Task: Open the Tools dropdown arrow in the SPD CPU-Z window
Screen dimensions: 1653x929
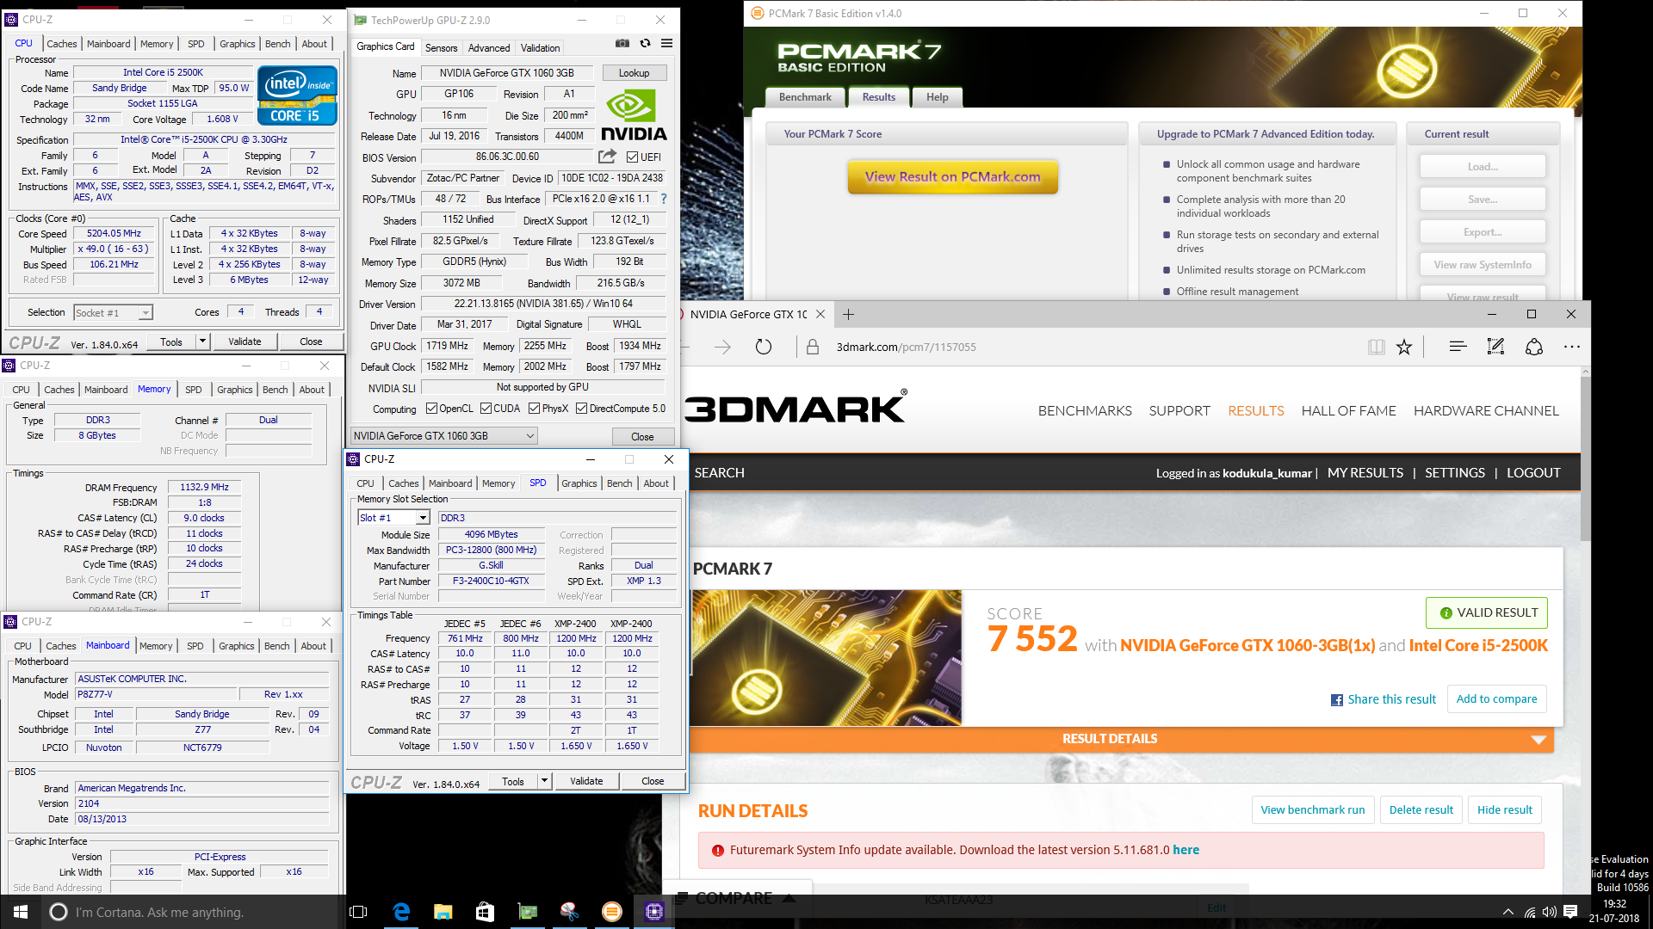Action: tap(544, 781)
